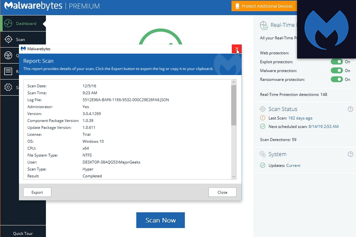Open the '162 days ago' last scan link
356x237 pixels.
point(300,118)
